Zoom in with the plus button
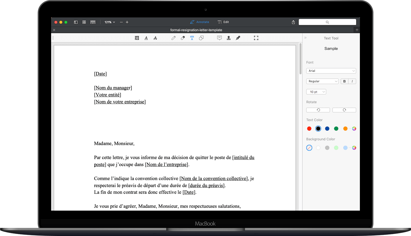411x236 pixels. (127, 22)
